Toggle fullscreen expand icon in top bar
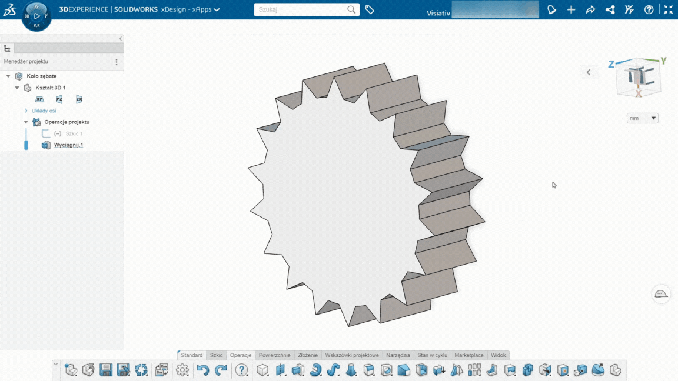 click(x=669, y=9)
